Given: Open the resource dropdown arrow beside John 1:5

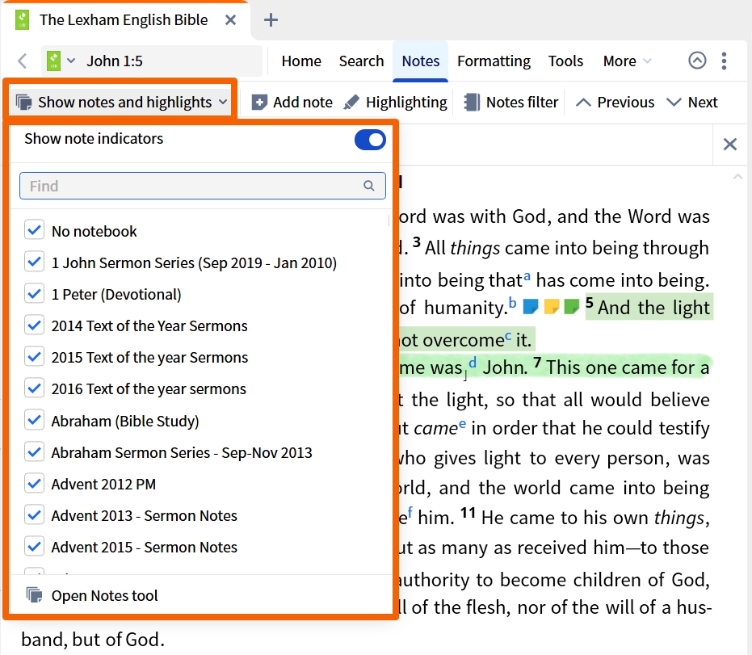Looking at the screenshot, I should tap(71, 61).
